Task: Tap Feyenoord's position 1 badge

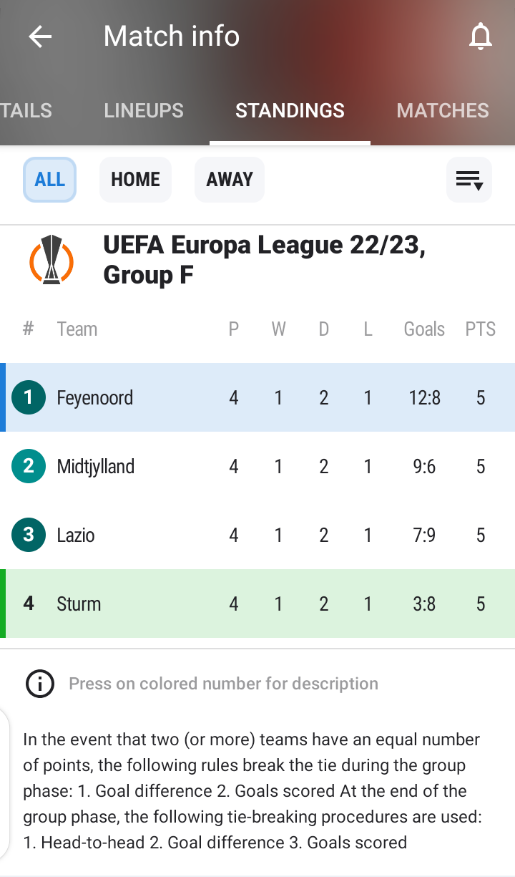Action: (x=29, y=397)
